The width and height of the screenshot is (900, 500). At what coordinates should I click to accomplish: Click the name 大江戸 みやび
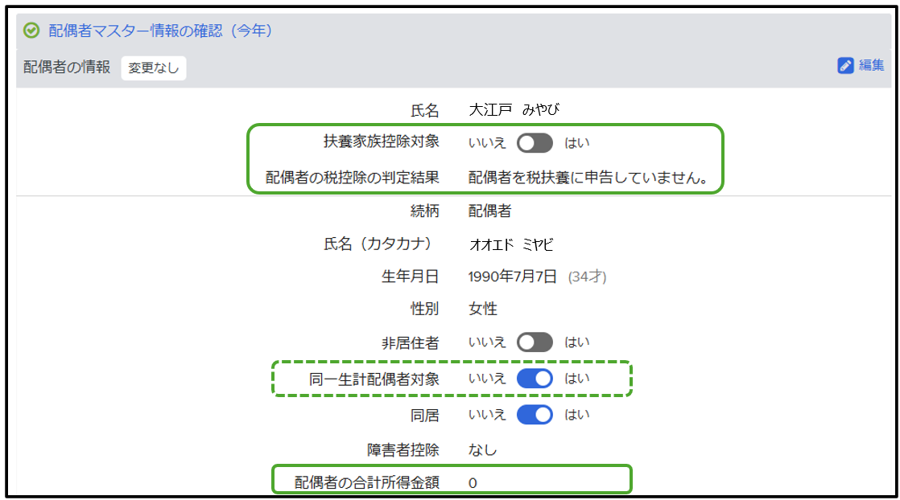[514, 110]
